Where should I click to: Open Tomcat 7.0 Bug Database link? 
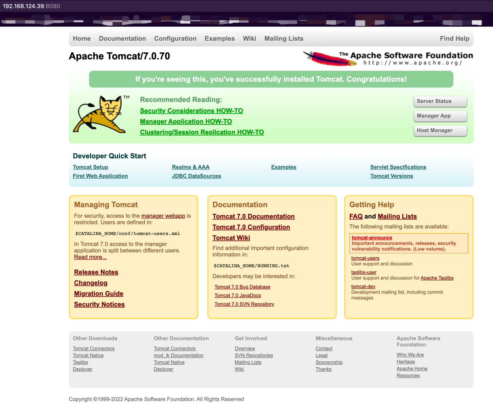click(242, 287)
